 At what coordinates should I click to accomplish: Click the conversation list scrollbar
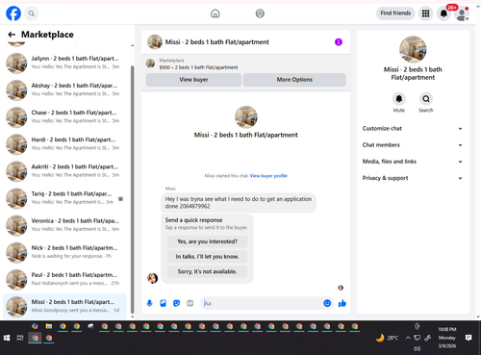click(133, 190)
